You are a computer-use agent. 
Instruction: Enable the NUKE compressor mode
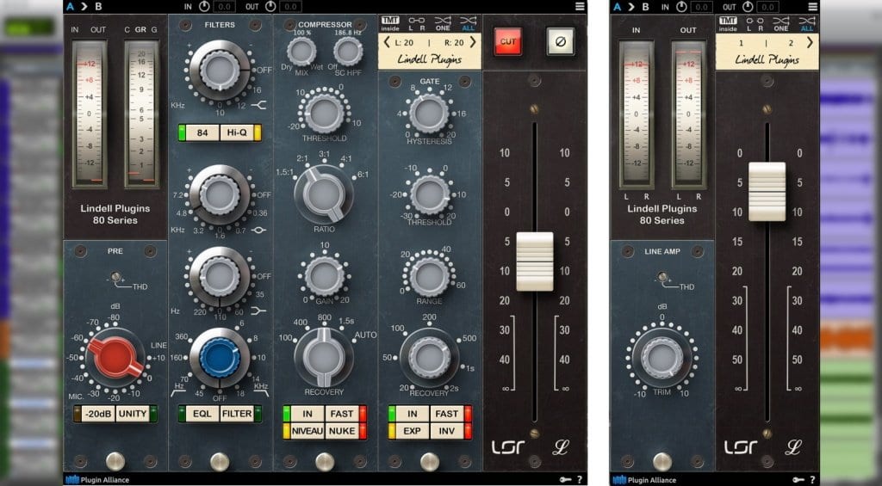(341, 431)
